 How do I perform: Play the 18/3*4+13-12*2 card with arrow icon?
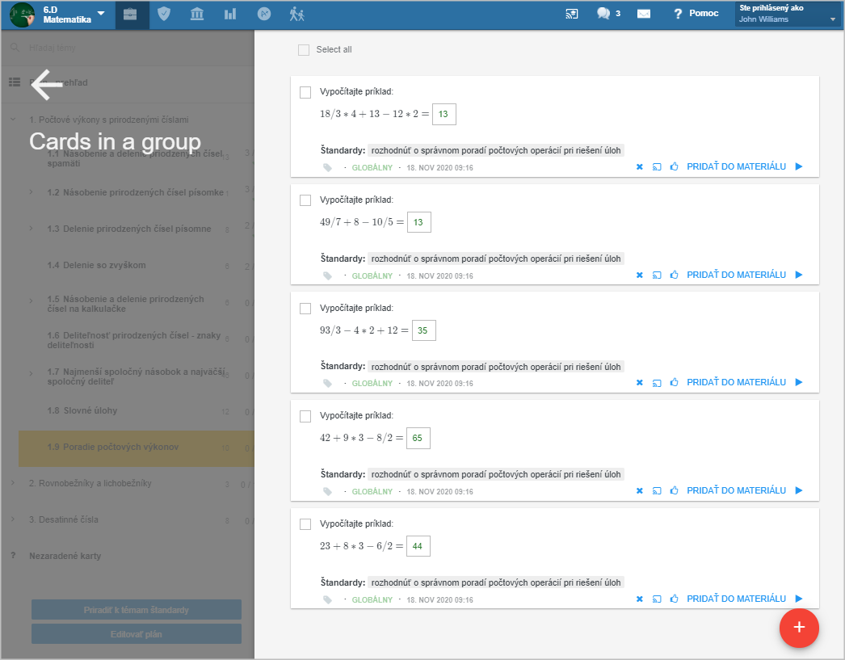tap(799, 166)
